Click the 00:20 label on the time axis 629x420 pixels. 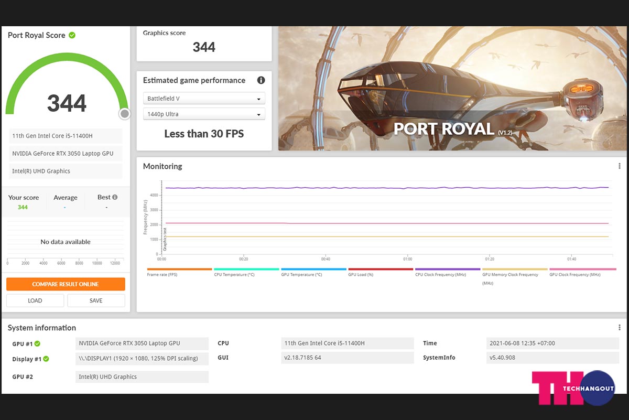244,259
